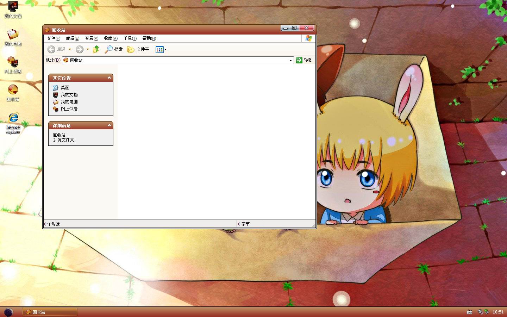507x317 pixels.
Task: Click the 后退 back button
Action: [x=57, y=49]
